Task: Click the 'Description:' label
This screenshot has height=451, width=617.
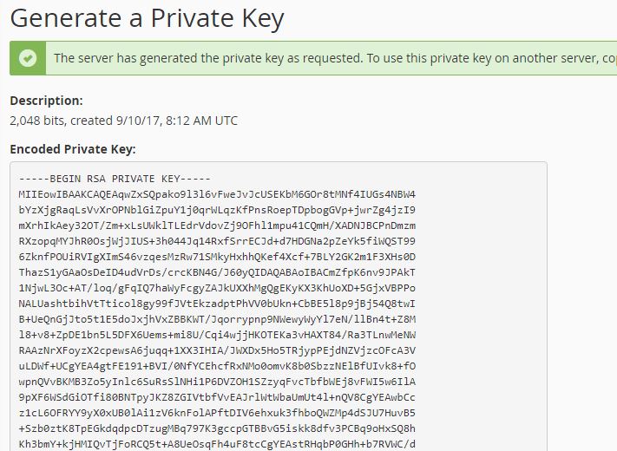Action: 47,101
